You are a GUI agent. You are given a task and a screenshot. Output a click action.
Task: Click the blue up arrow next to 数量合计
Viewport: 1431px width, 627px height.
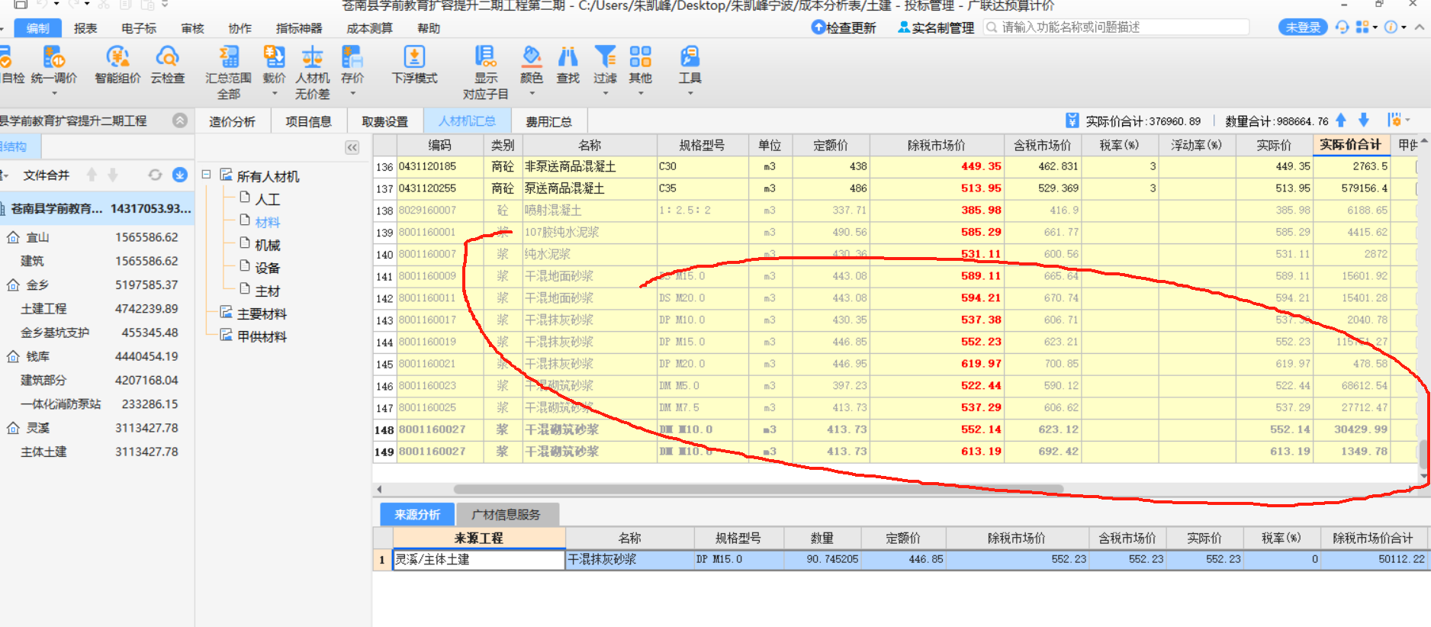[x=1341, y=121]
